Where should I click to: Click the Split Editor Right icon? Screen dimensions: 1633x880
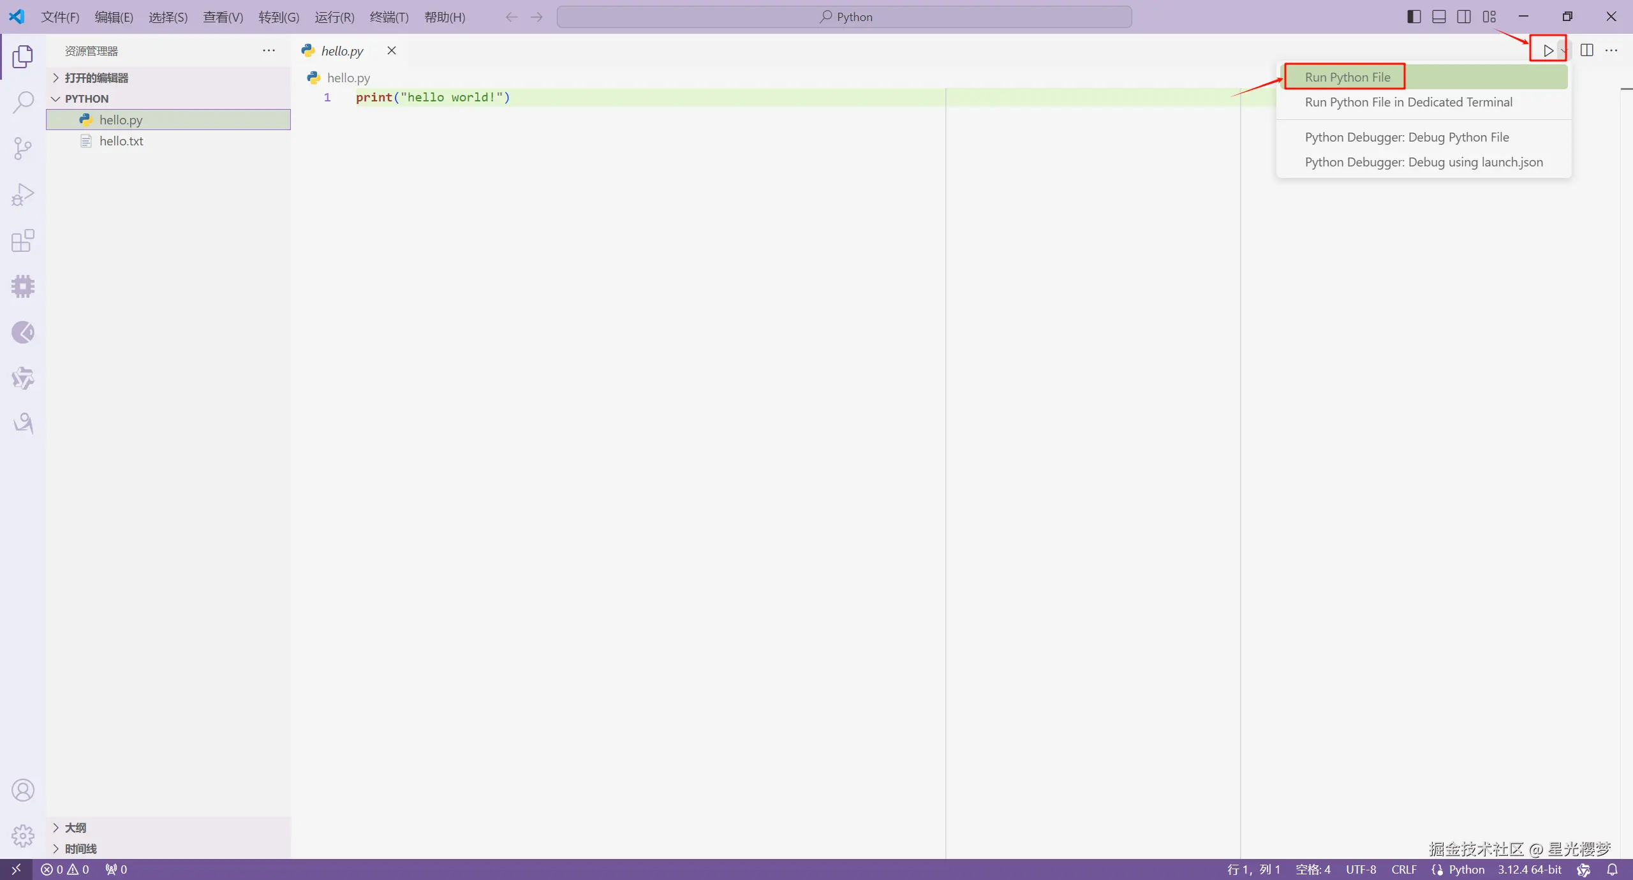point(1586,50)
